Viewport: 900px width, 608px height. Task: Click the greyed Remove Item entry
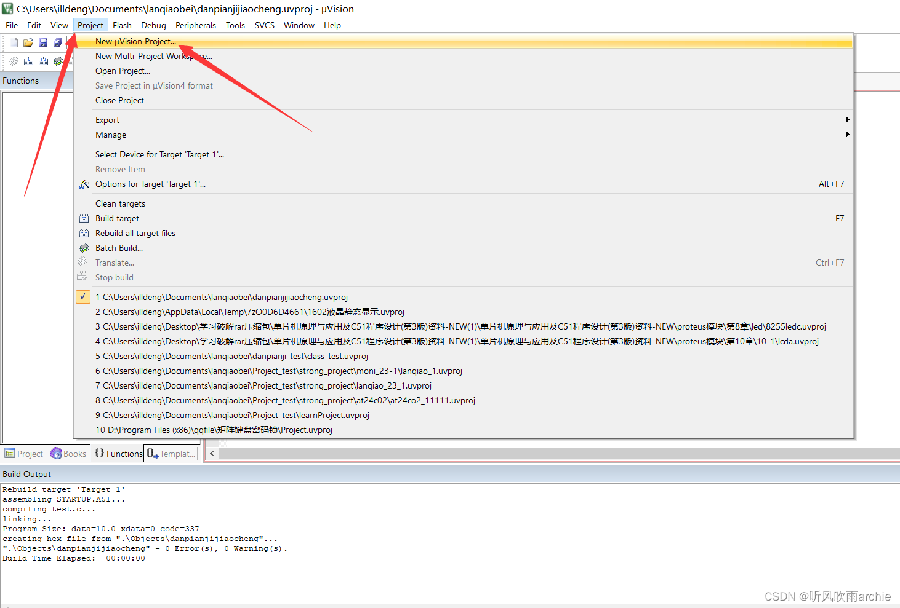(x=464, y=169)
